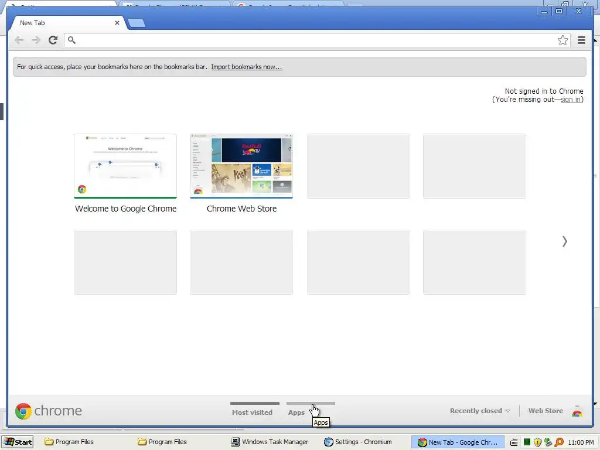Click the Chrome logo in footer

(x=48, y=411)
